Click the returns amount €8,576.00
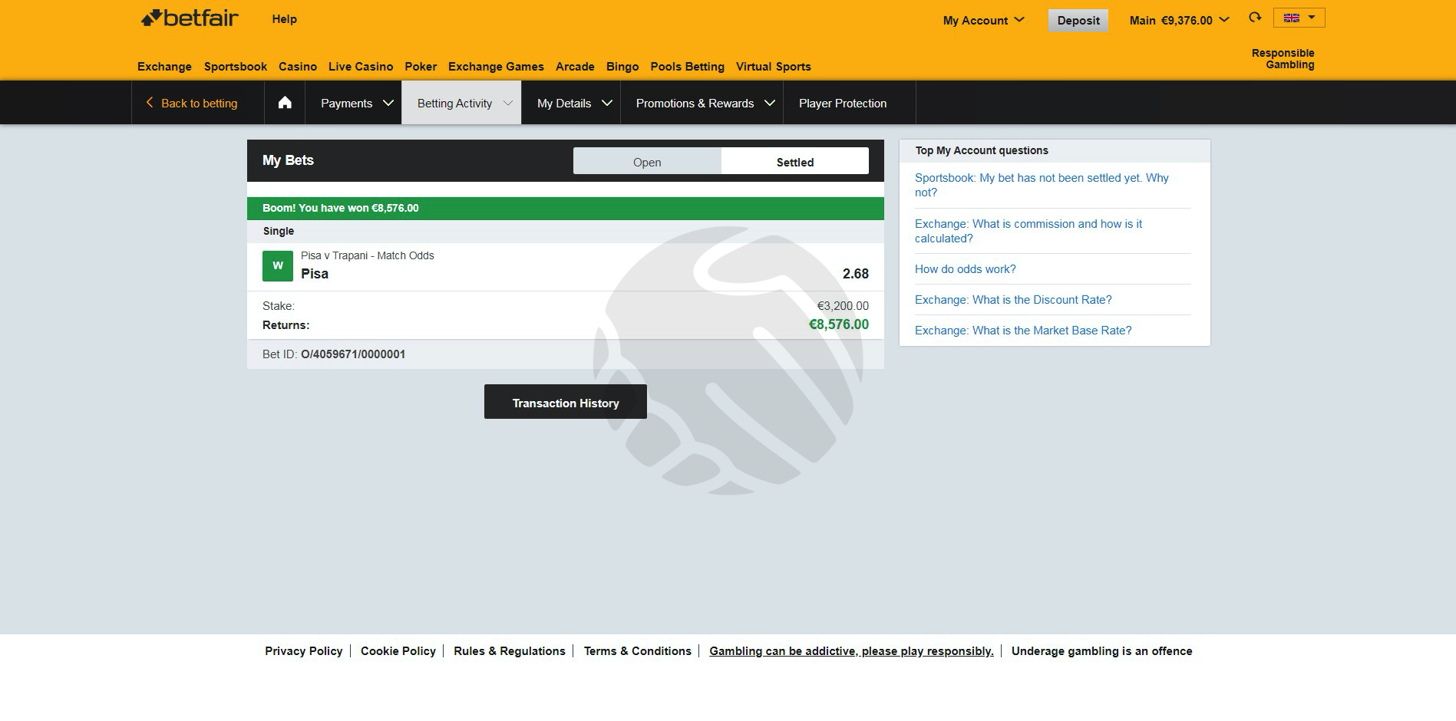The height and width of the screenshot is (721, 1456). tap(839, 324)
